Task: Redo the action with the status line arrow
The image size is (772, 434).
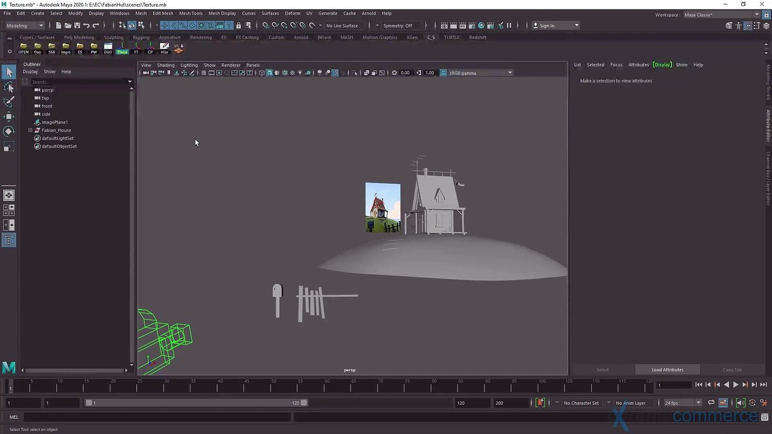Action: click(x=95, y=25)
